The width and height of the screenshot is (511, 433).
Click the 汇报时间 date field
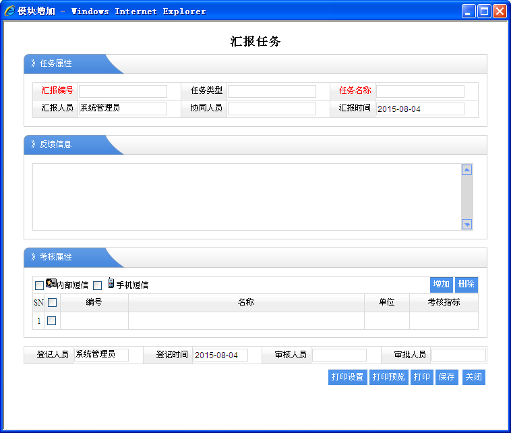[x=419, y=109]
